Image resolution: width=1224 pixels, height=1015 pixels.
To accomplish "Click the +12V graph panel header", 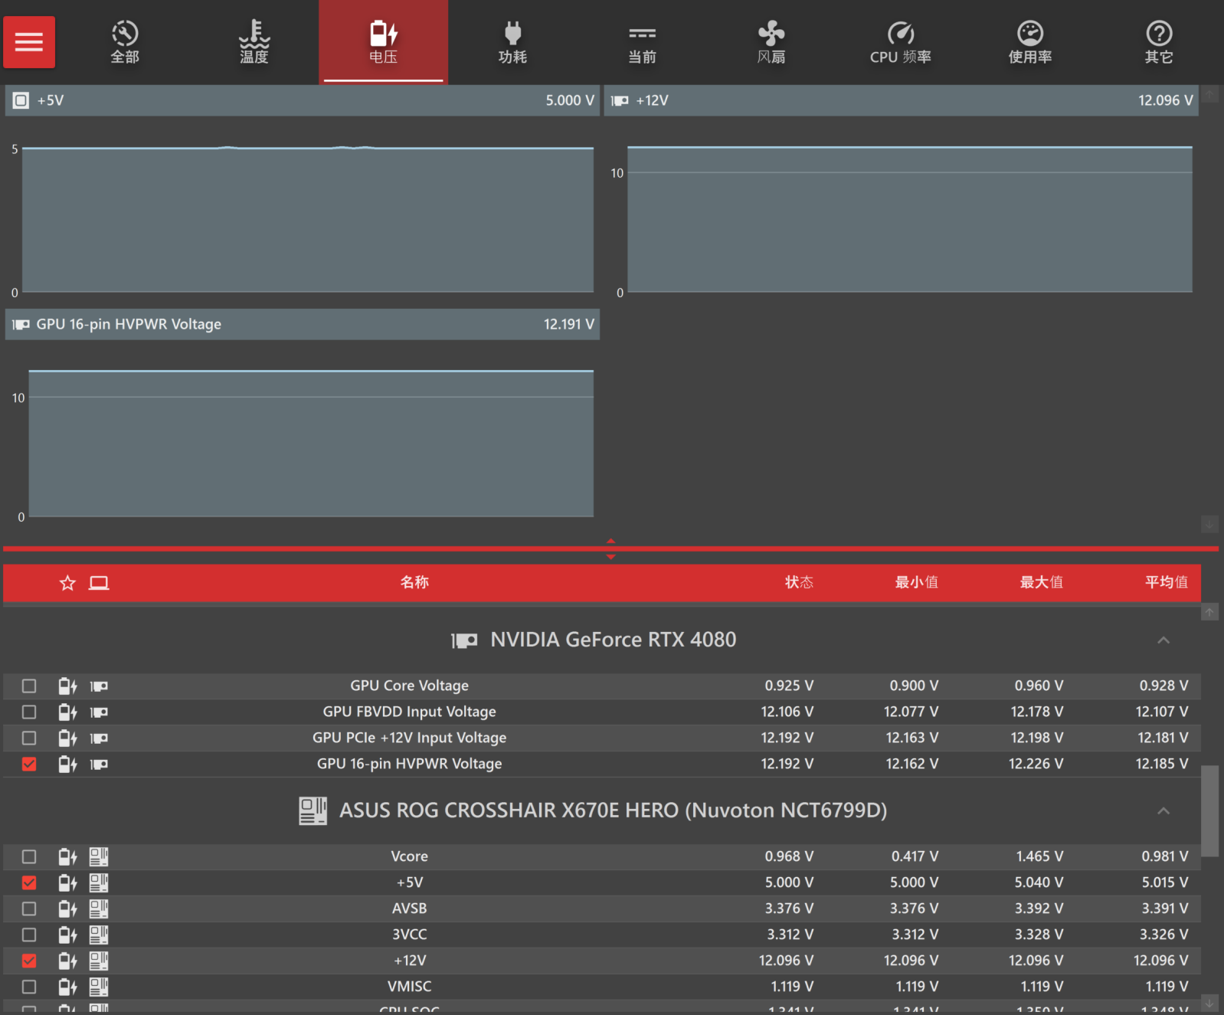I will point(901,100).
